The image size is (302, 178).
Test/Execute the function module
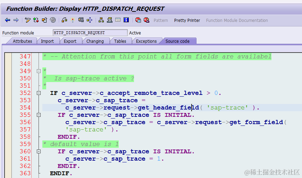point(81,20)
